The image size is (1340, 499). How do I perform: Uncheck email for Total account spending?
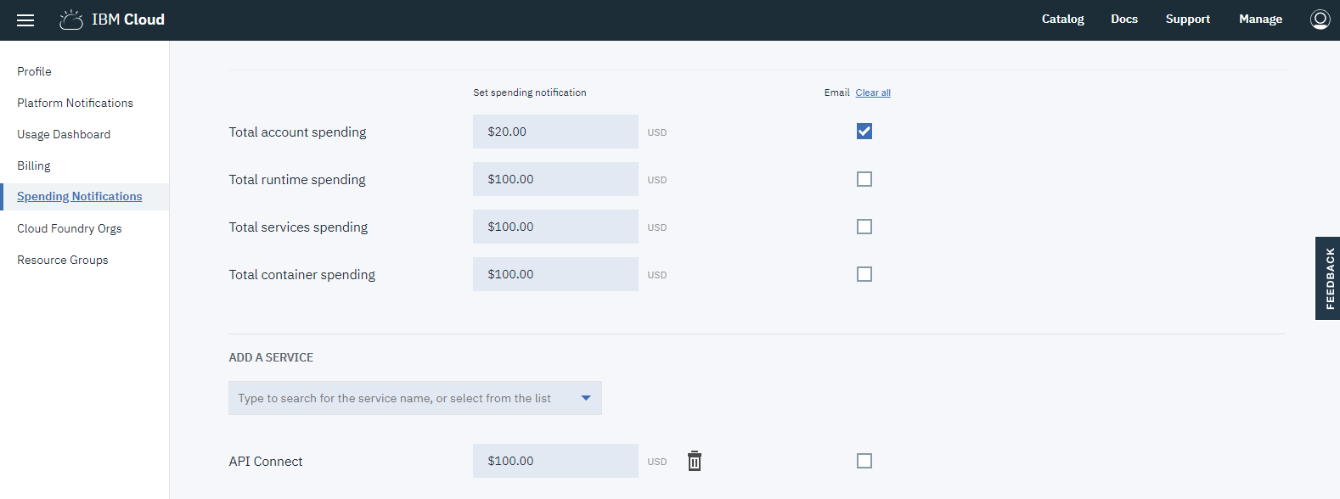[x=864, y=132]
